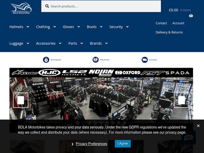Open the Security category
Screen dimensions: 204x153
pyautogui.click(x=116, y=27)
